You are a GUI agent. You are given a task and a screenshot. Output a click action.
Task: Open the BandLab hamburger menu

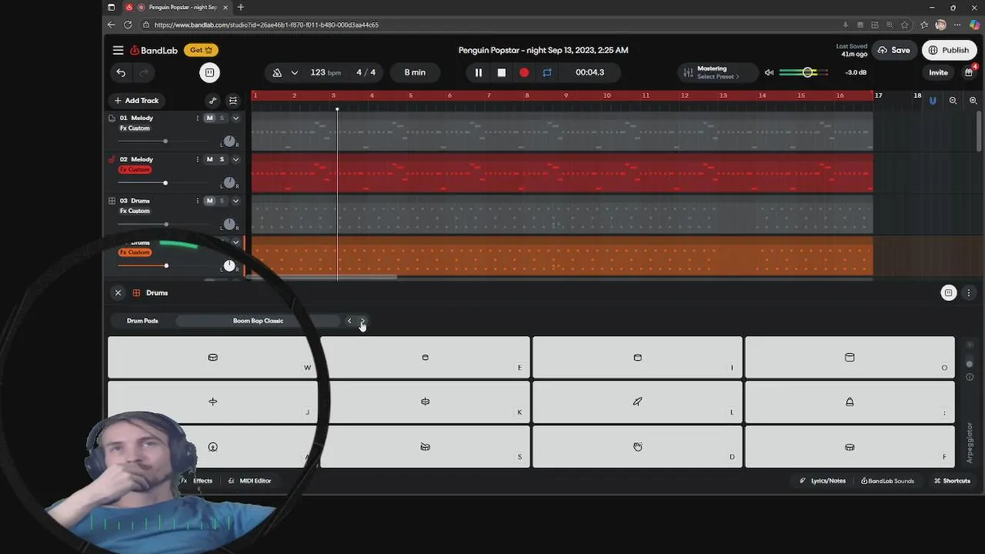(118, 50)
